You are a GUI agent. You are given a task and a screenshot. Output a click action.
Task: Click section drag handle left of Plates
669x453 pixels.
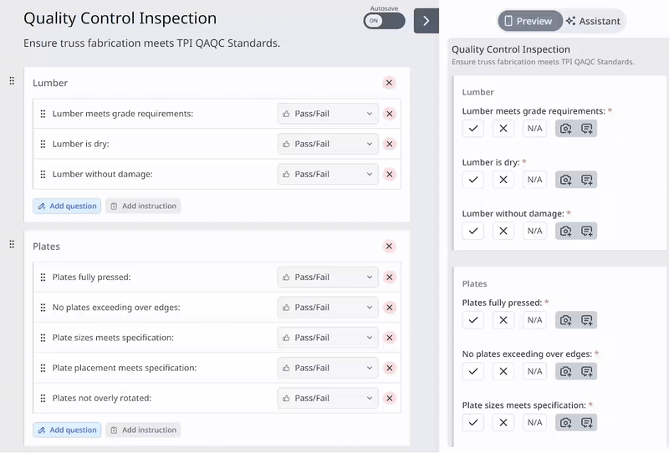12,244
